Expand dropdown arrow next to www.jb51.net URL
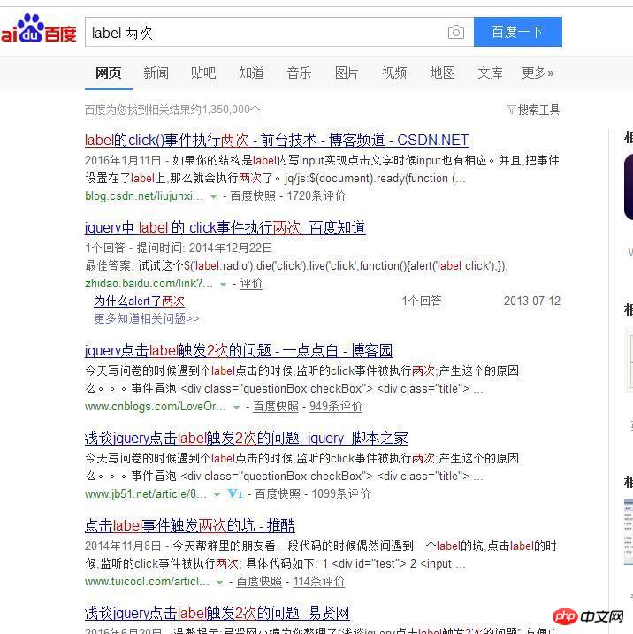This screenshot has width=633, height=634. pos(217,495)
